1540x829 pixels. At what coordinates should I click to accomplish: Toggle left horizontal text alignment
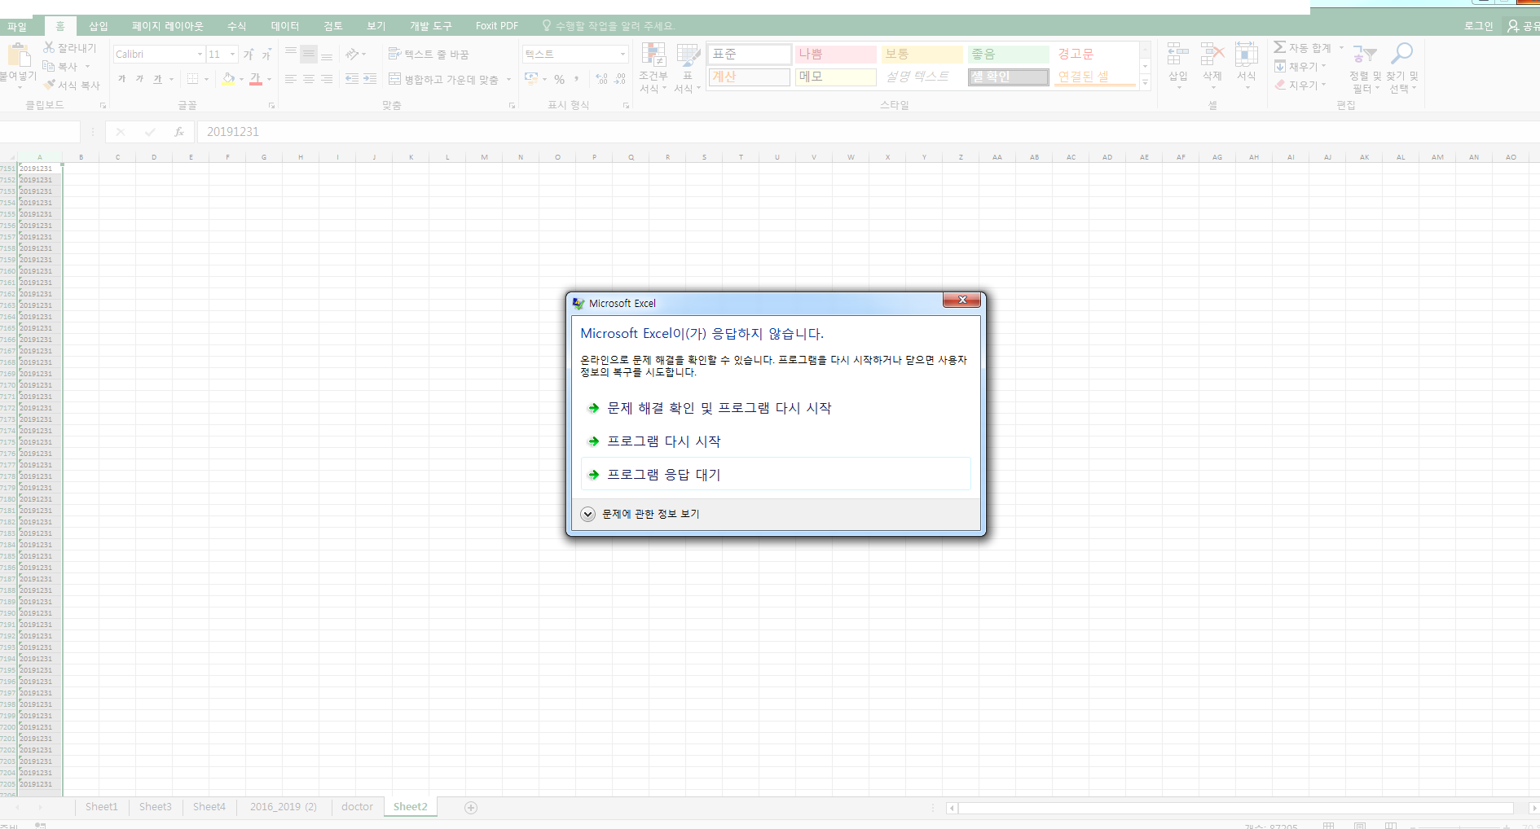coord(291,79)
